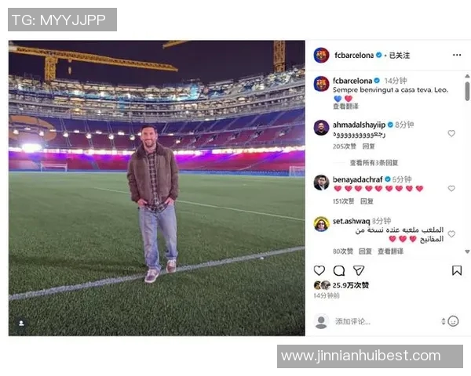Show tagged people icon on the photo
The height and width of the screenshot is (376, 471).
(x=21, y=324)
